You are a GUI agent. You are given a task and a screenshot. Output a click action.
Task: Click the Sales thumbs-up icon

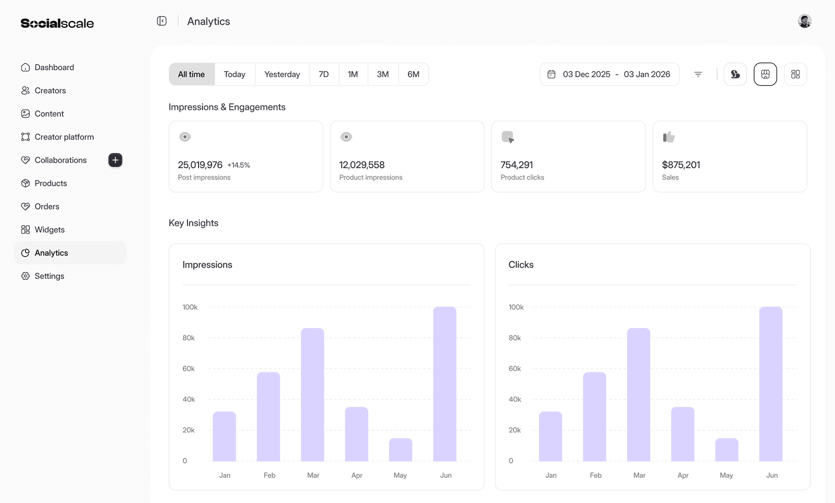(x=668, y=137)
